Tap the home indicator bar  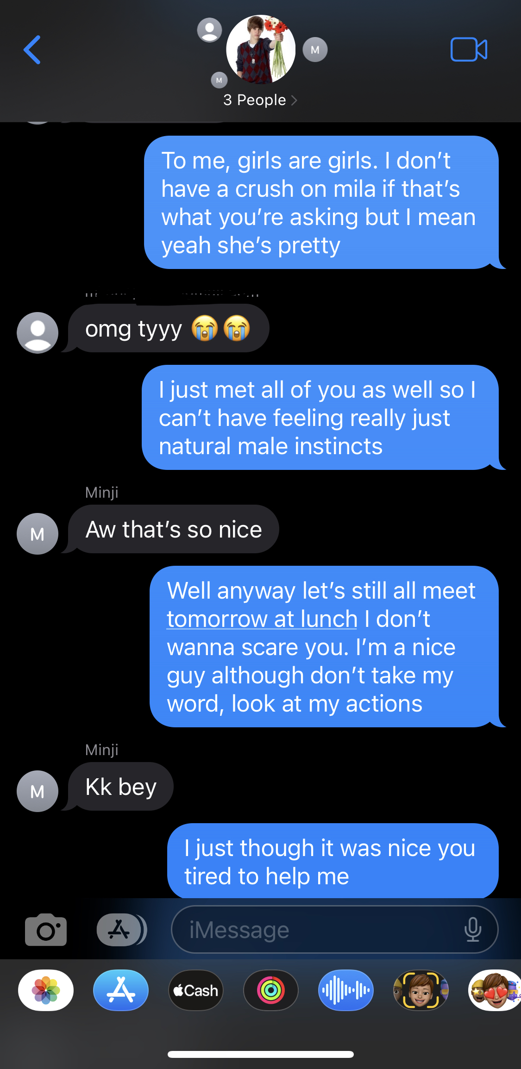click(261, 1054)
